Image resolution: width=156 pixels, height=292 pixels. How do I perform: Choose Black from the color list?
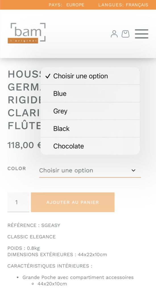coord(90,129)
